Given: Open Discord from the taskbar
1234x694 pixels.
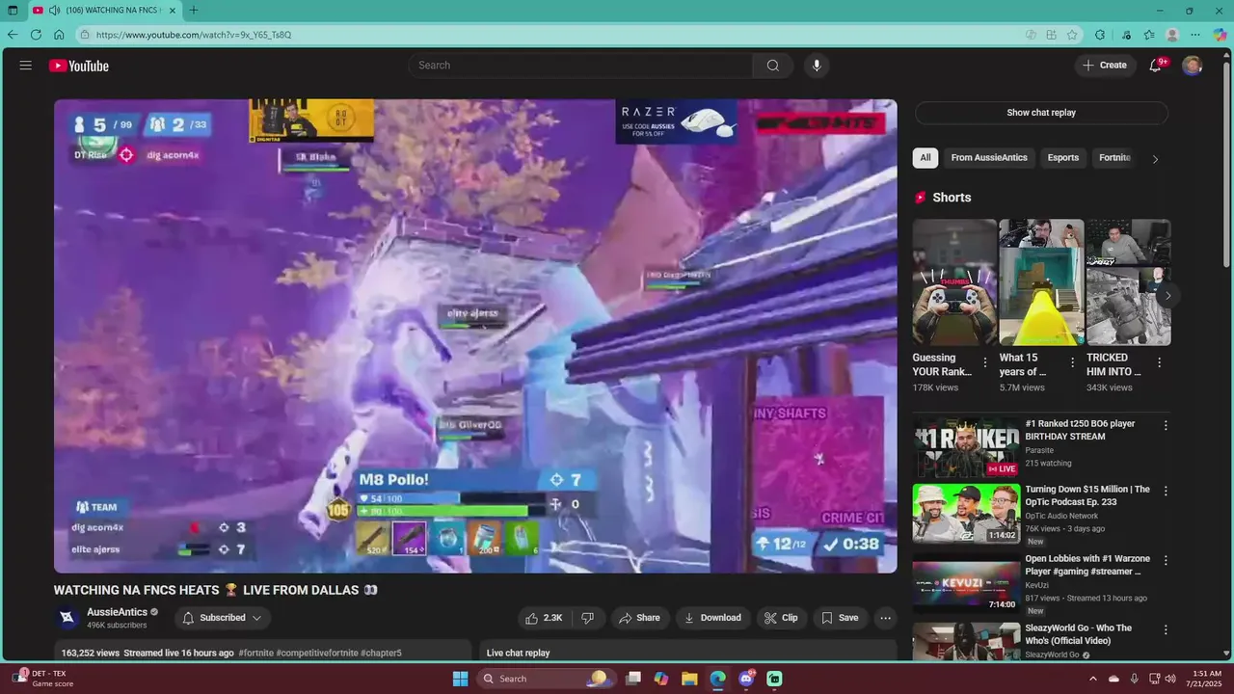Looking at the screenshot, I should coord(746,679).
